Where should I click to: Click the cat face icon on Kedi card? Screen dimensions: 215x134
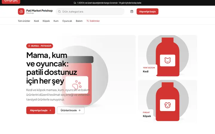click(168, 60)
